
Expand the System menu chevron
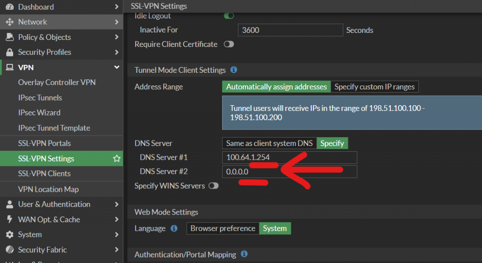point(117,234)
